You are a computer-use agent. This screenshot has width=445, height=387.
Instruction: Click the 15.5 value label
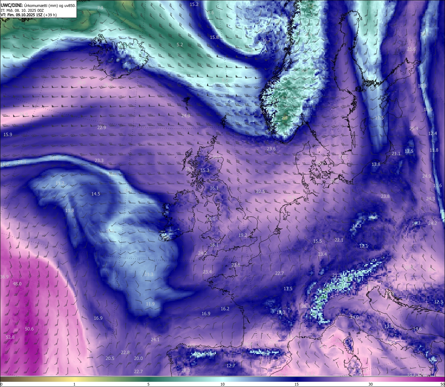317,241
